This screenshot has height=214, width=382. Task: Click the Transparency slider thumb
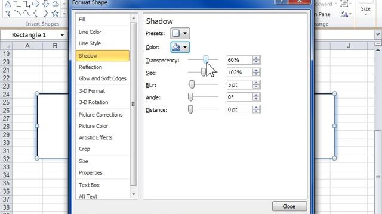point(206,59)
